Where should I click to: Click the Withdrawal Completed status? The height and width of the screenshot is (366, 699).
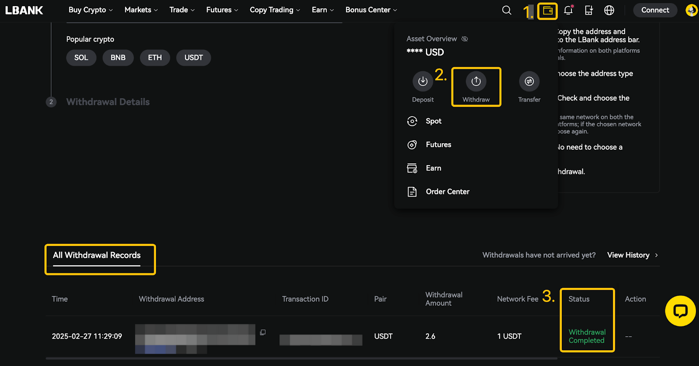587,336
